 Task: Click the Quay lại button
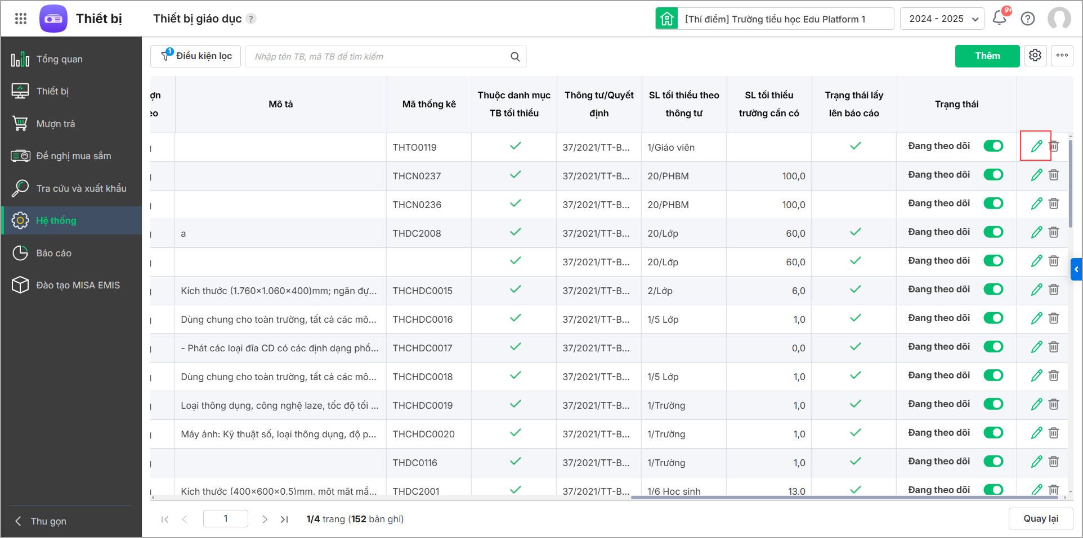(x=1041, y=518)
